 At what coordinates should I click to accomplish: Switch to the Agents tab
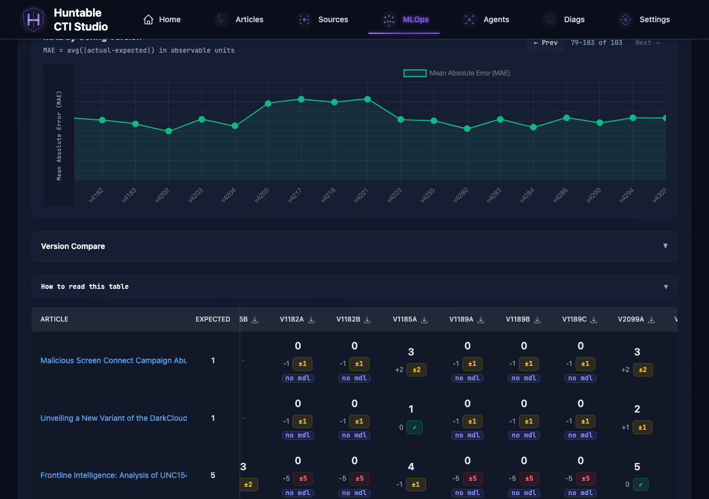[x=485, y=19]
